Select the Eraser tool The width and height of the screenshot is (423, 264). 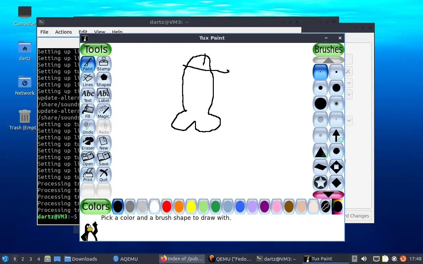tap(88, 143)
